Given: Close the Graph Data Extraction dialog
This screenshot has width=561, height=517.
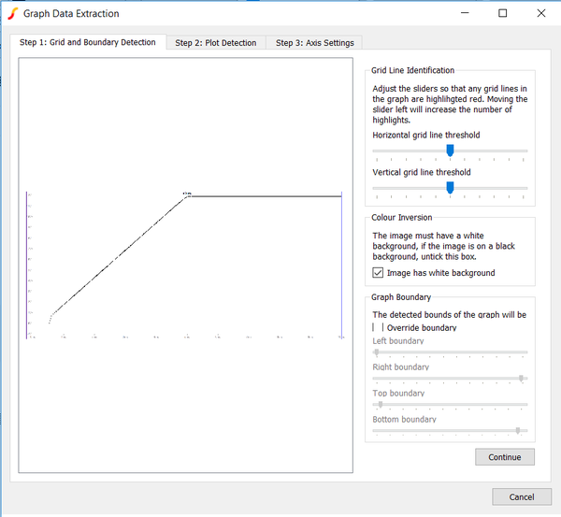Looking at the screenshot, I should pyautogui.click(x=541, y=14).
